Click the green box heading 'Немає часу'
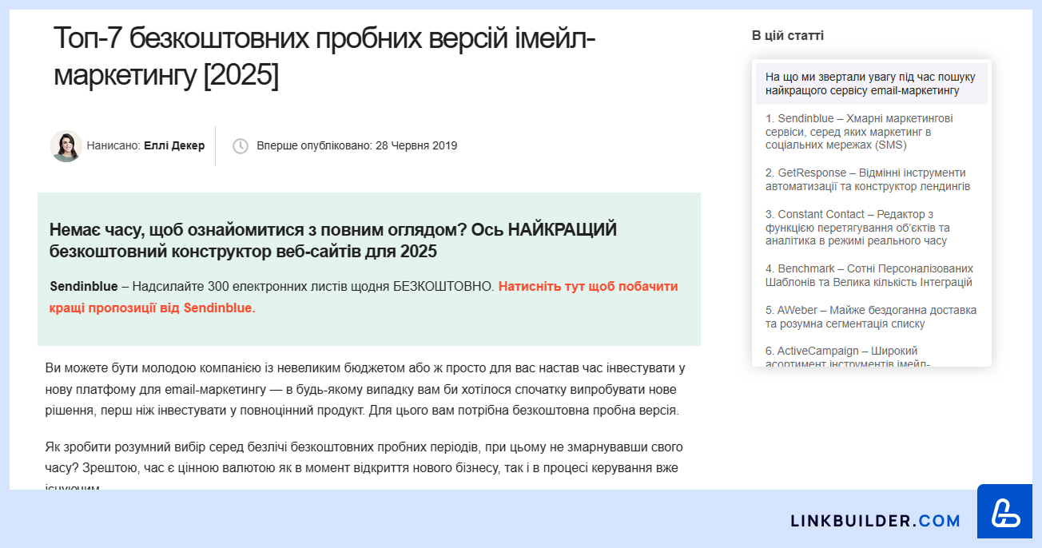The image size is (1042, 548). 333,240
